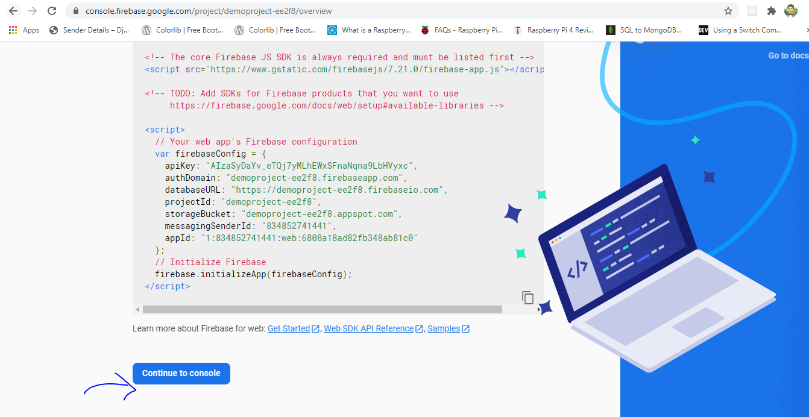Open the Samples link
The height and width of the screenshot is (417, 809).
click(x=444, y=328)
